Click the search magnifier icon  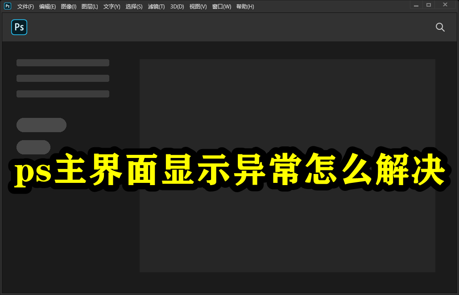tap(440, 27)
